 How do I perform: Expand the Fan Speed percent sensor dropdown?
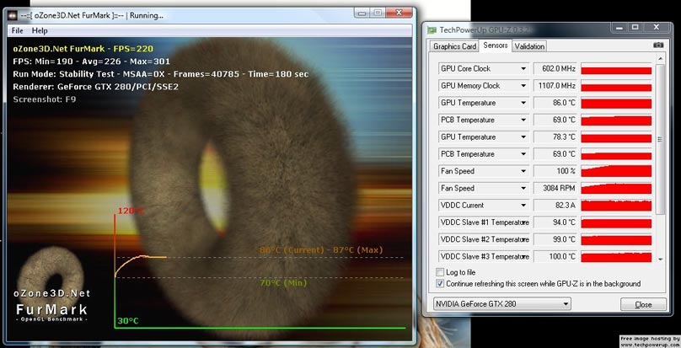(523, 171)
